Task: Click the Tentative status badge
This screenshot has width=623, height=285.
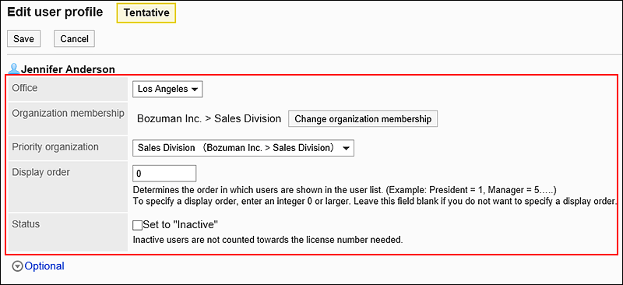Action: [x=146, y=12]
